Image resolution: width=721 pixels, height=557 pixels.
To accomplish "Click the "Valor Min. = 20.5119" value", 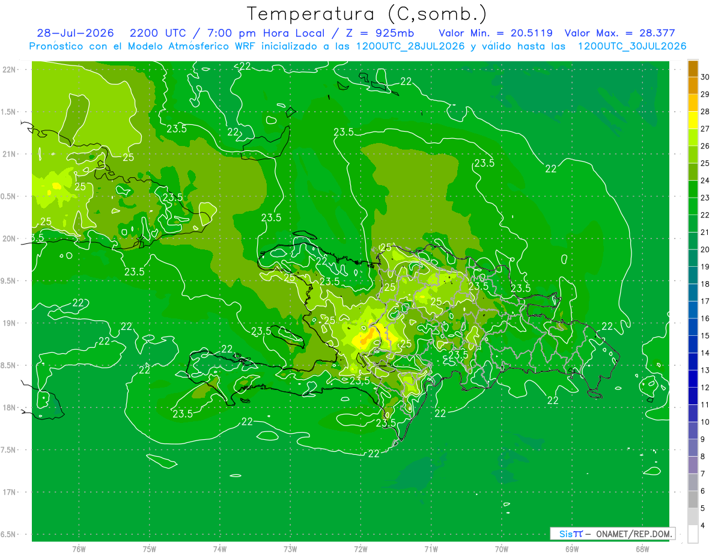I will (496, 33).
